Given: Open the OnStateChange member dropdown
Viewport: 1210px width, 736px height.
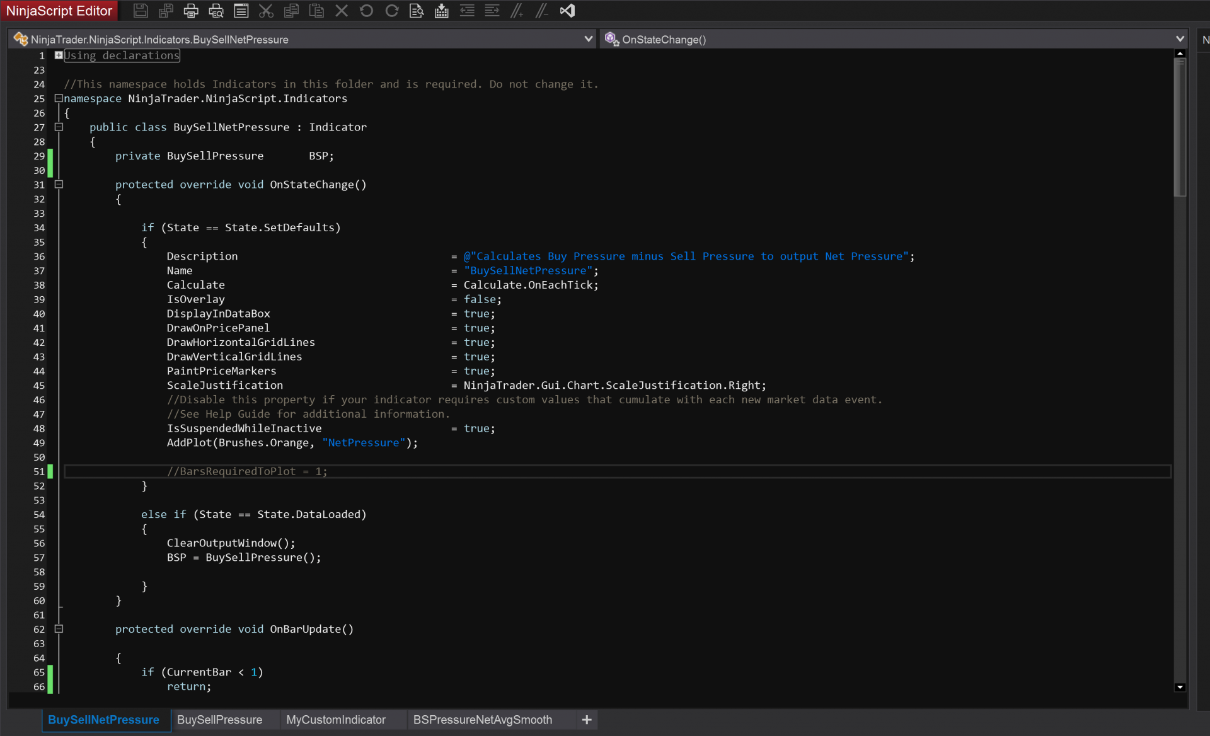Looking at the screenshot, I should [1180, 39].
